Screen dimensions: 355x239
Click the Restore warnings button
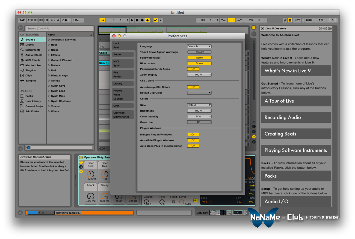click(x=199, y=52)
